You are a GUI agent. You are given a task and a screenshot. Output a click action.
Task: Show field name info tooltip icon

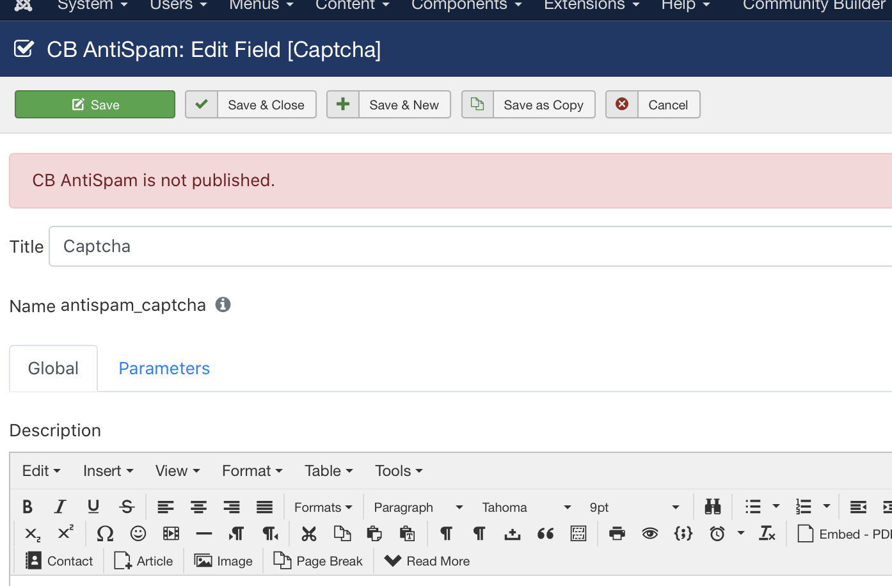coord(223,305)
